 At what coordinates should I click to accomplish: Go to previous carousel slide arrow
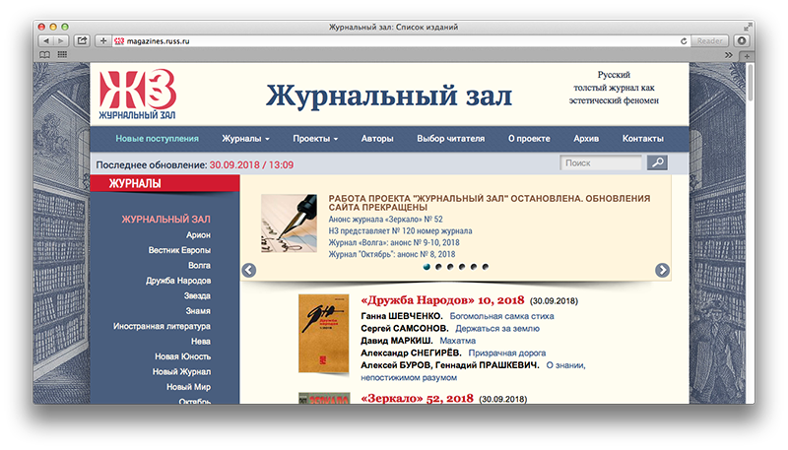[249, 270]
